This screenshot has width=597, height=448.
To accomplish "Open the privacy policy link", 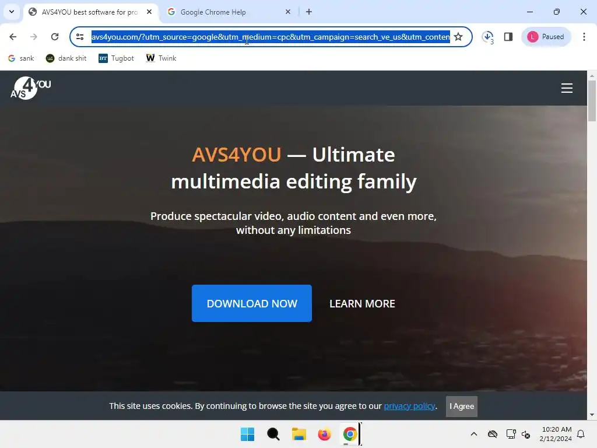I will tap(409, 406).
